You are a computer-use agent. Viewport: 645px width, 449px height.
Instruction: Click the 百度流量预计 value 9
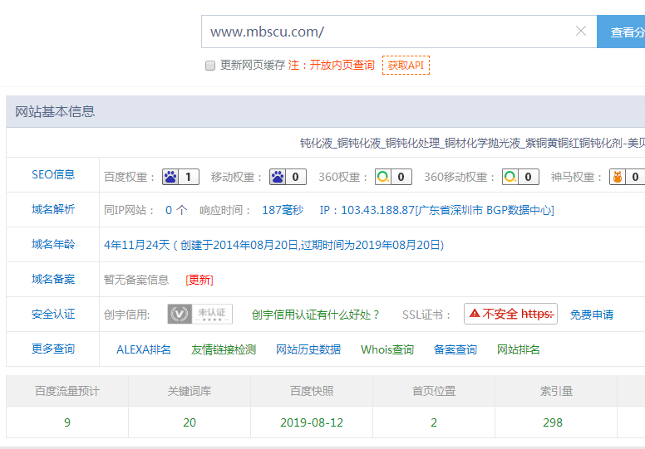pyautogui.click(x=67, y=422)
